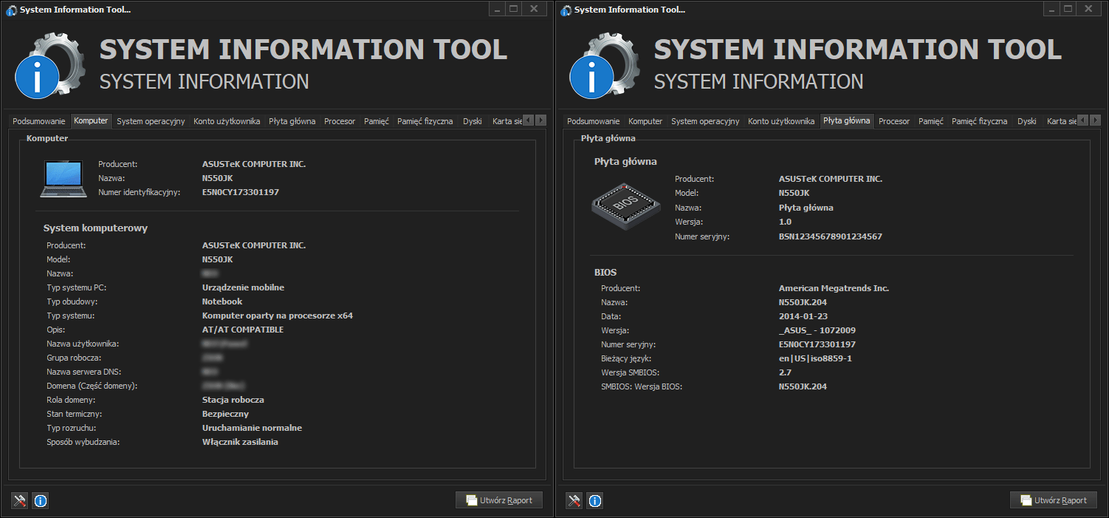Open the Procesor tab in right window
Viewport: 1109px width, 518px height.
tap(894, 121)
